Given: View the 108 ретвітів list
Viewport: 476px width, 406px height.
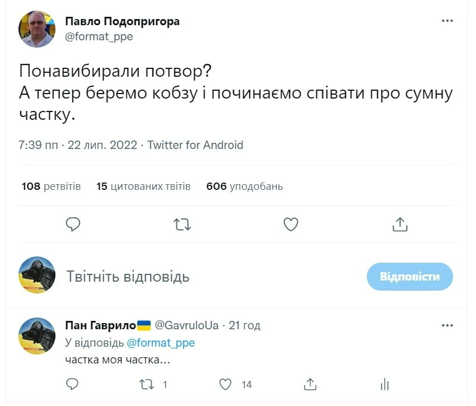Looking at the screenshot, I should [51, 186].
